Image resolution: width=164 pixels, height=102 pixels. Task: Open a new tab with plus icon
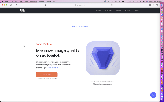(154, 5)
